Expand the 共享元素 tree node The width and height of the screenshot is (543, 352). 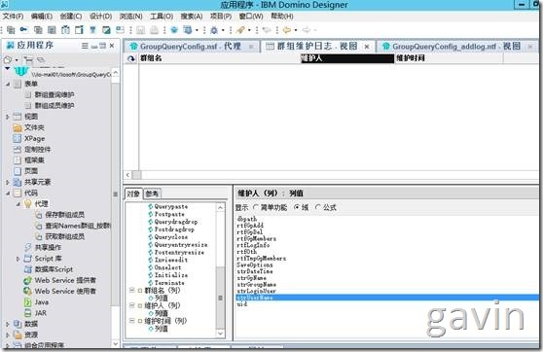8,182
